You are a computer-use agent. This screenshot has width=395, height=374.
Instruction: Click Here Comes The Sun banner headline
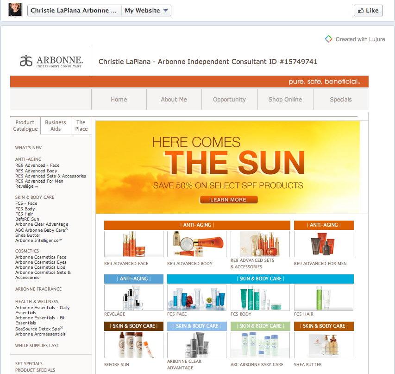point(228,155)
